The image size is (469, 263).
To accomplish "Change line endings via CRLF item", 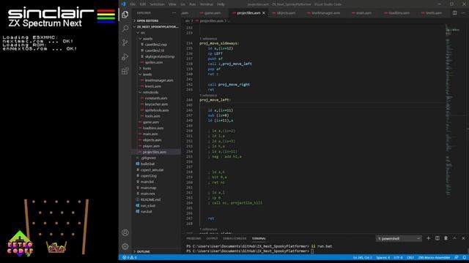I will [x=410, y=257].
